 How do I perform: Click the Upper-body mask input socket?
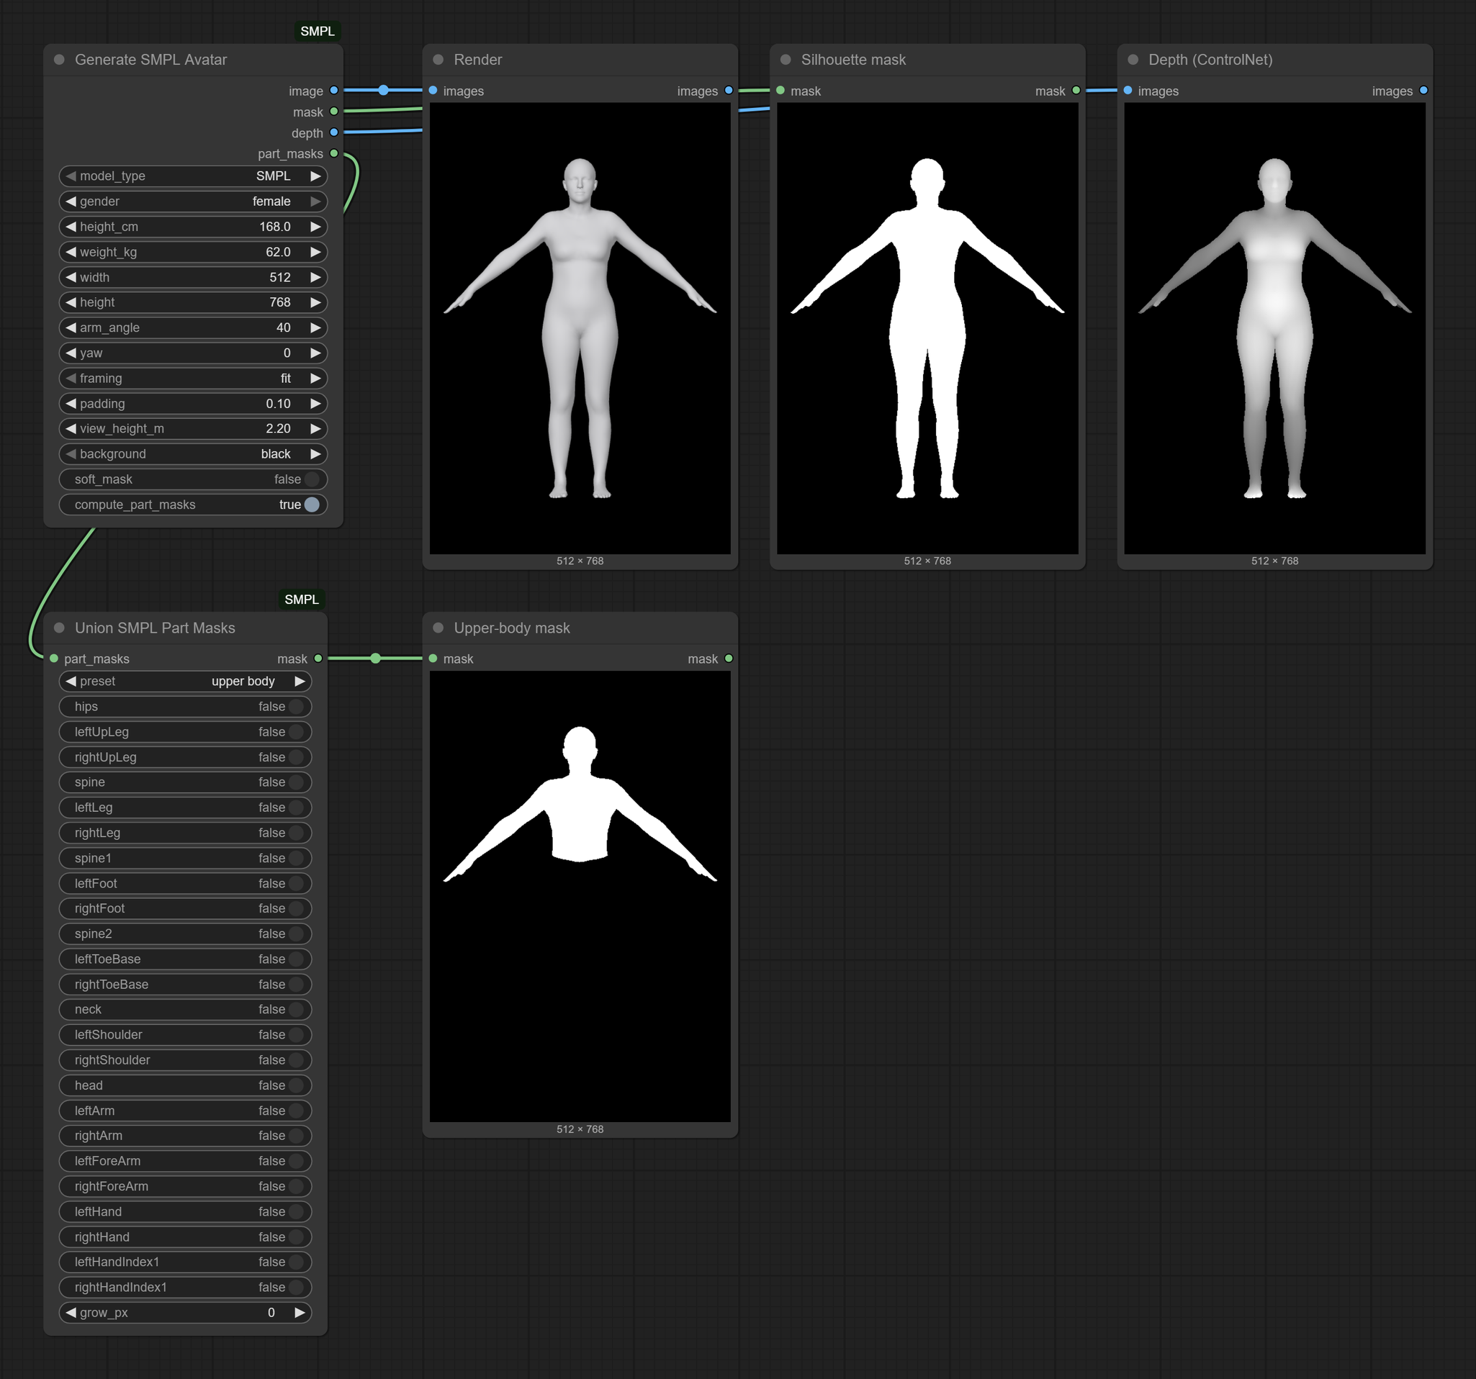pyautogui.click(x=433, y=659)
